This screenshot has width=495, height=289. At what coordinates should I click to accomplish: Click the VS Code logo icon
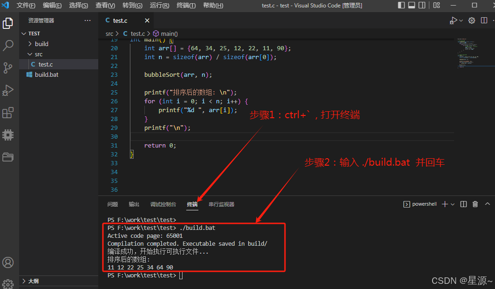point(6,5)
